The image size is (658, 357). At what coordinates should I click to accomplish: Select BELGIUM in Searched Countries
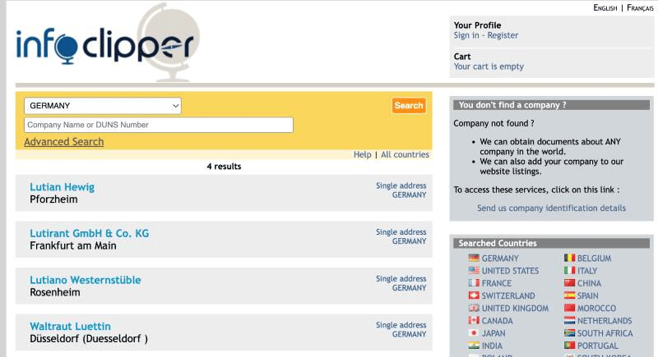point(594,259)
